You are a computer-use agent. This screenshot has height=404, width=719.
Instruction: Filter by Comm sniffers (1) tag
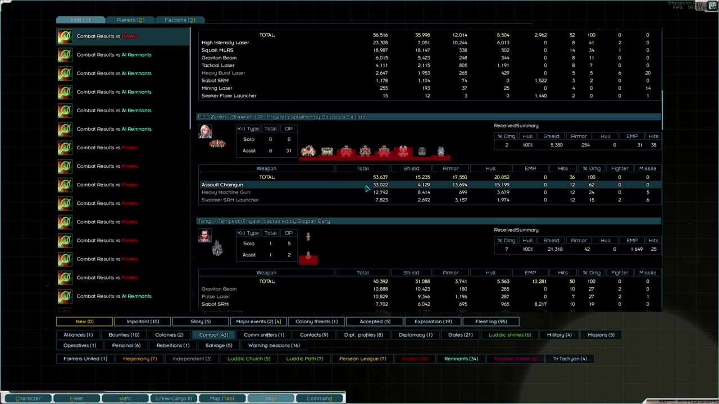[x=264, y=335]
